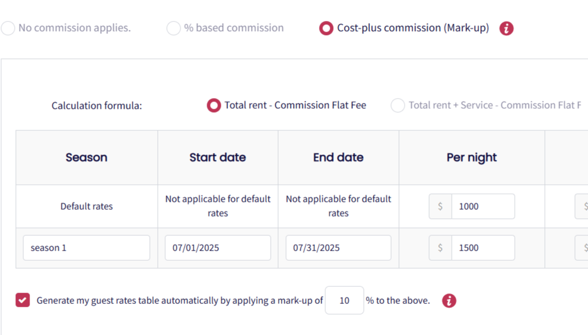
Task: Focus the mark-up percentage box showing 10
Action: pos(345,300)
